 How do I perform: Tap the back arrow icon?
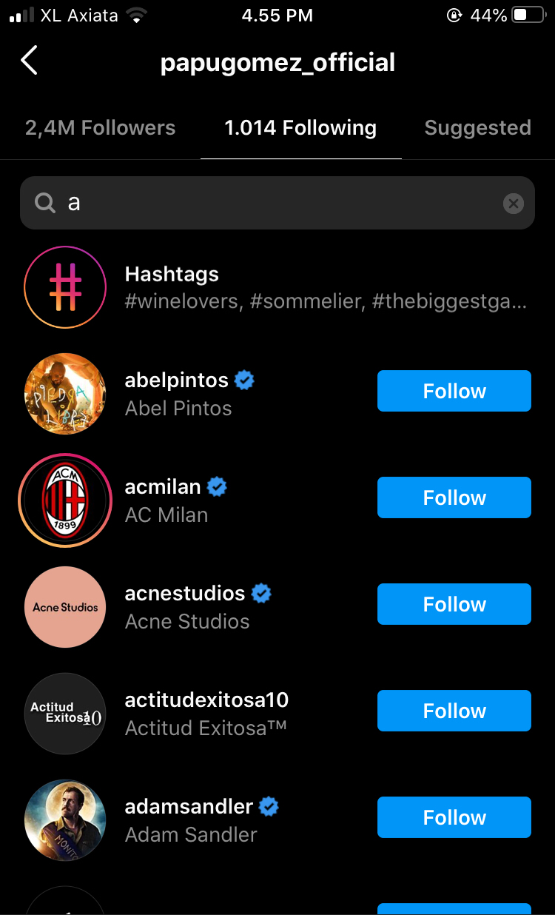(x=30, y=61)
